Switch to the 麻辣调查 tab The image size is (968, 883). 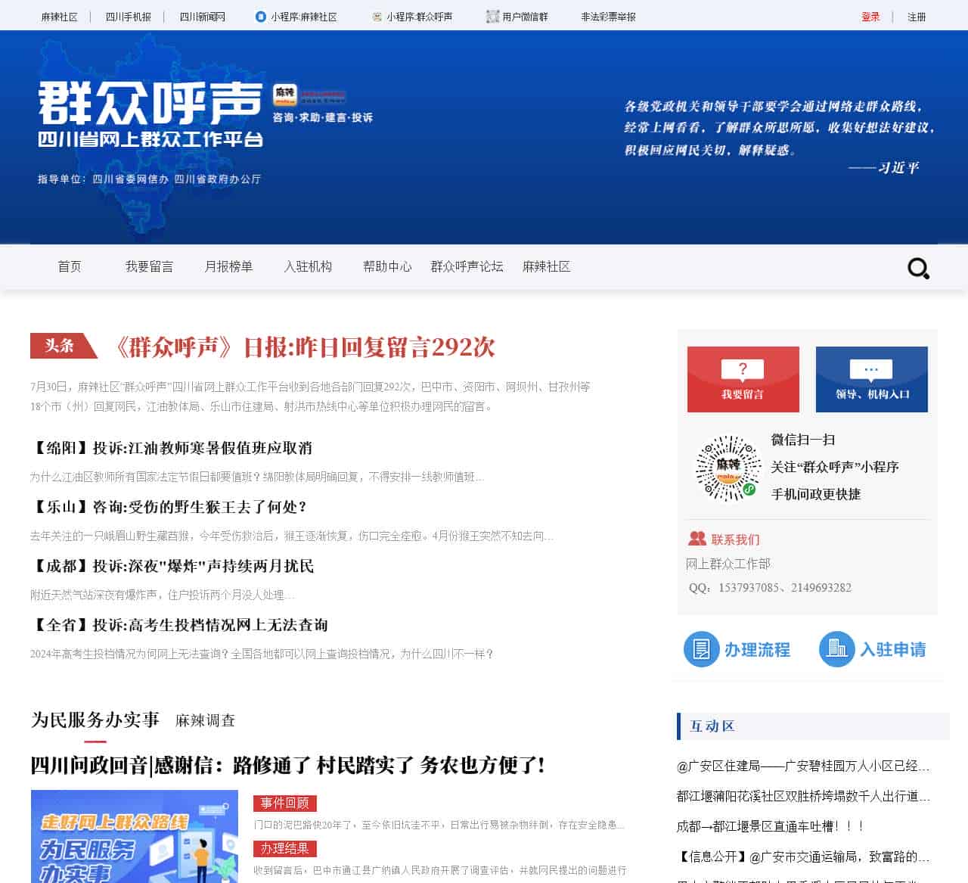tap(205, 720)
